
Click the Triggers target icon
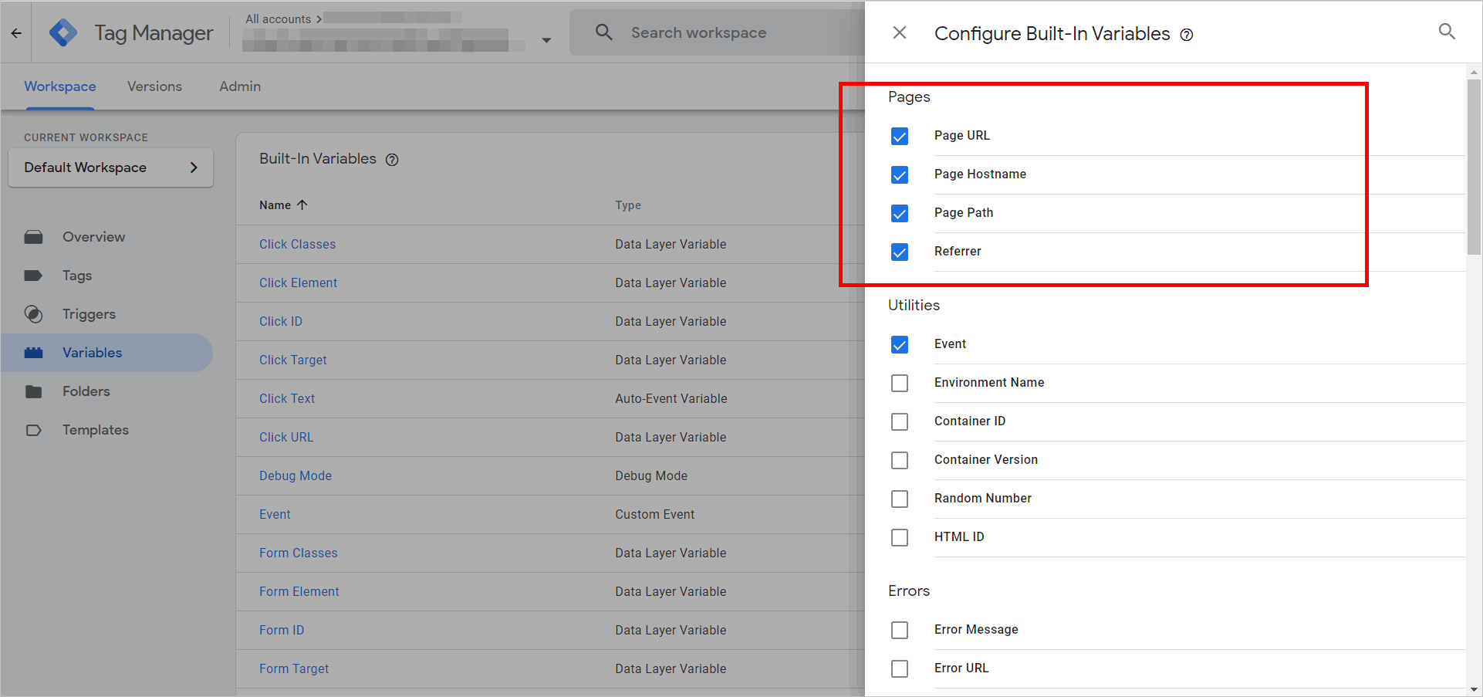[33, 314]
